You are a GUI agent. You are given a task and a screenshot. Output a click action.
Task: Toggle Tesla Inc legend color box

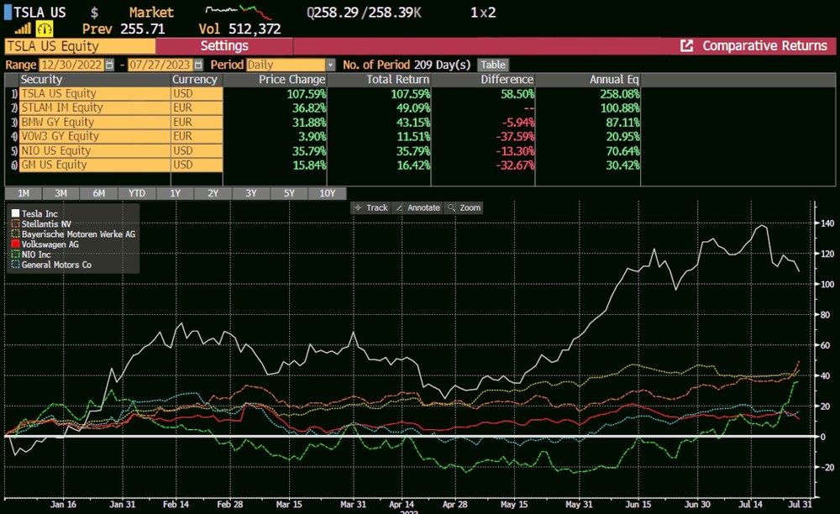(15, 213)
